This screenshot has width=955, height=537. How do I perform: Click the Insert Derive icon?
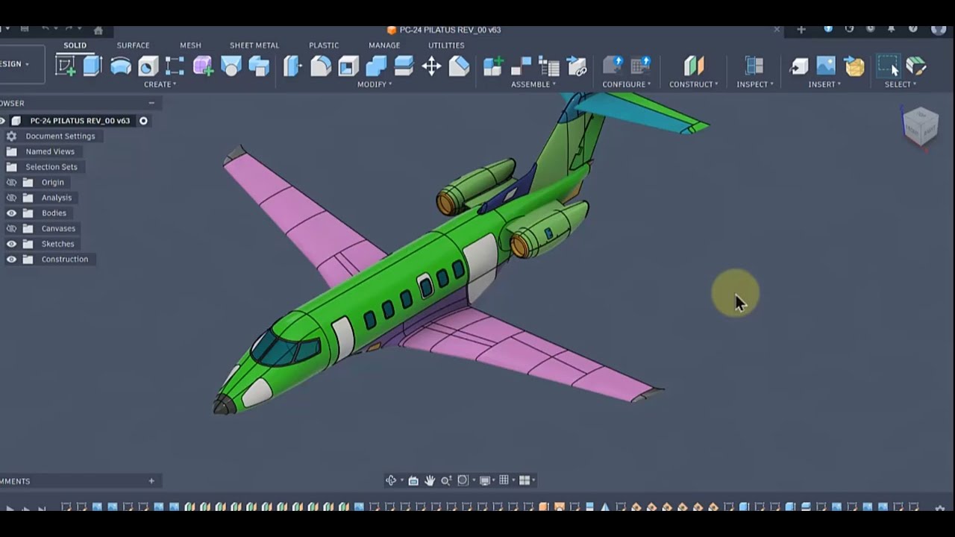tap(798, 66)
